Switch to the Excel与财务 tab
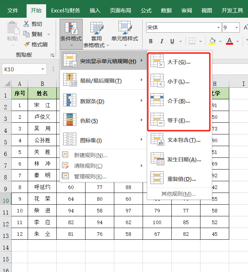Image resolution: width=248 pixels, height=272 pixels. click(x=66, y=11)
